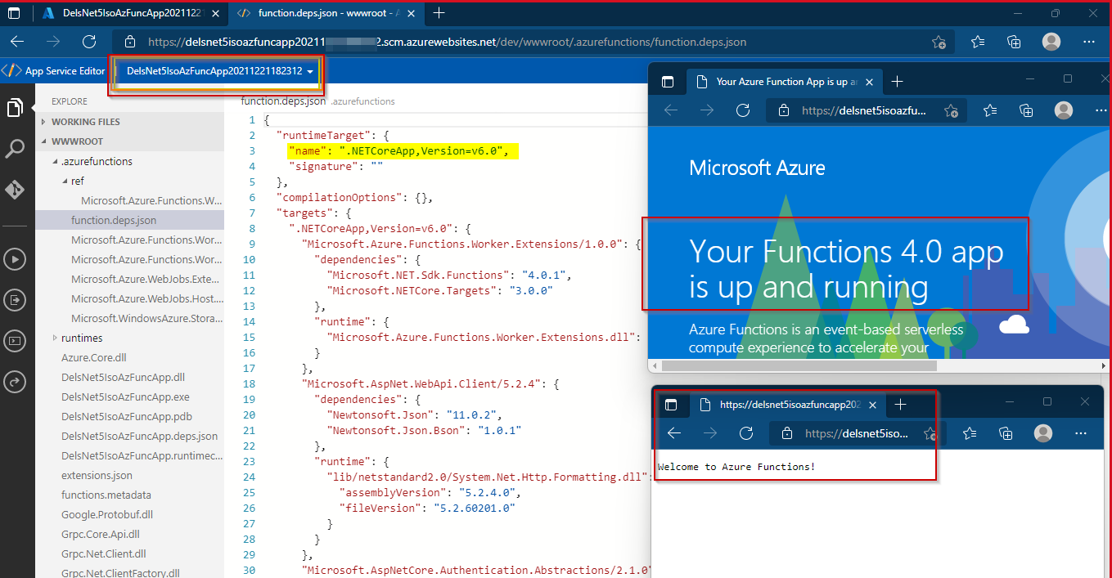
Task: Click the highlighted "name" line in editor
Action: click(403, 151)
